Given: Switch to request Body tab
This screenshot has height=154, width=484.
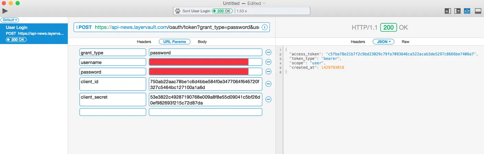Looking at the screenshot, I should click(x=202, y=42).
